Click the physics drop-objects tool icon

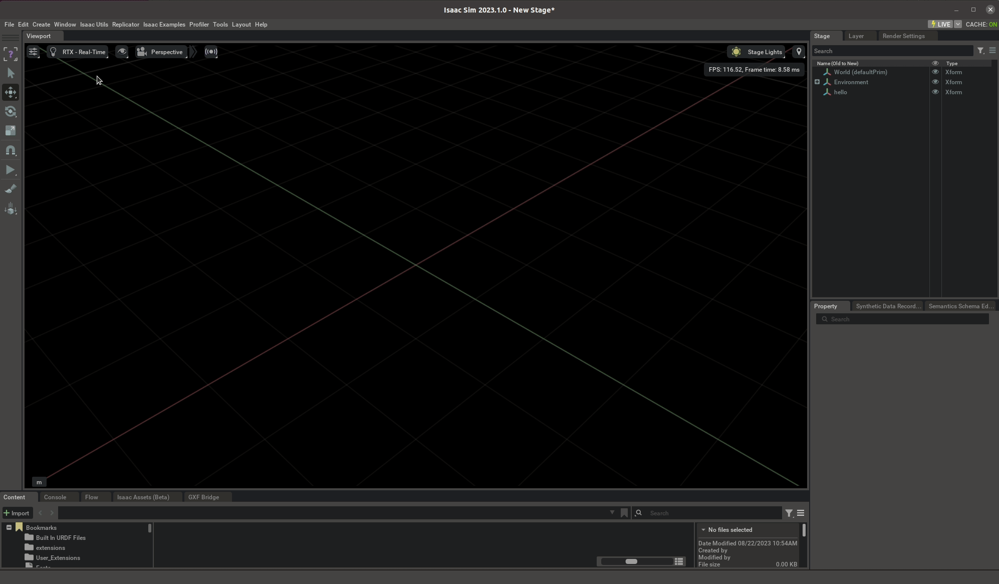(x=11, y=209)
